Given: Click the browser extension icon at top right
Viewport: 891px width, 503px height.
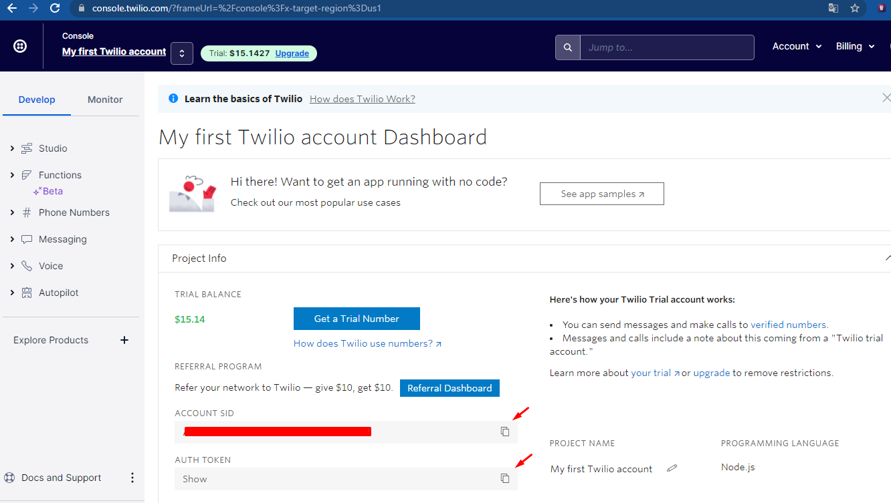Looking at the screenshot, I should [882, 8].
